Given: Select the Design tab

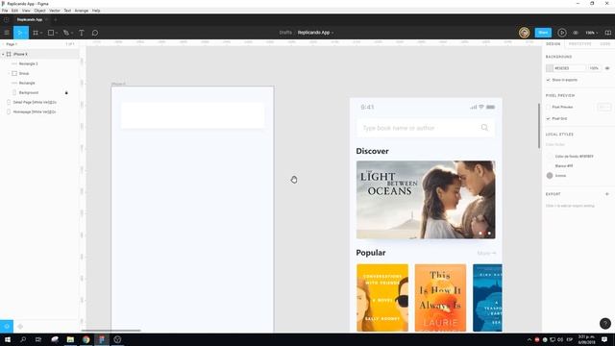Looking at the screenshot, I should (x=553, y=44).
